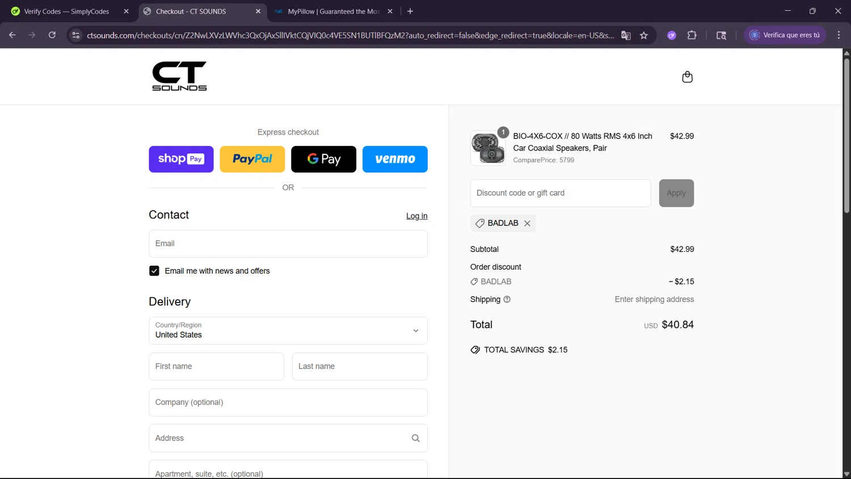
Task: Click the discount amount −$2.15
Action: tap(681, 281)
